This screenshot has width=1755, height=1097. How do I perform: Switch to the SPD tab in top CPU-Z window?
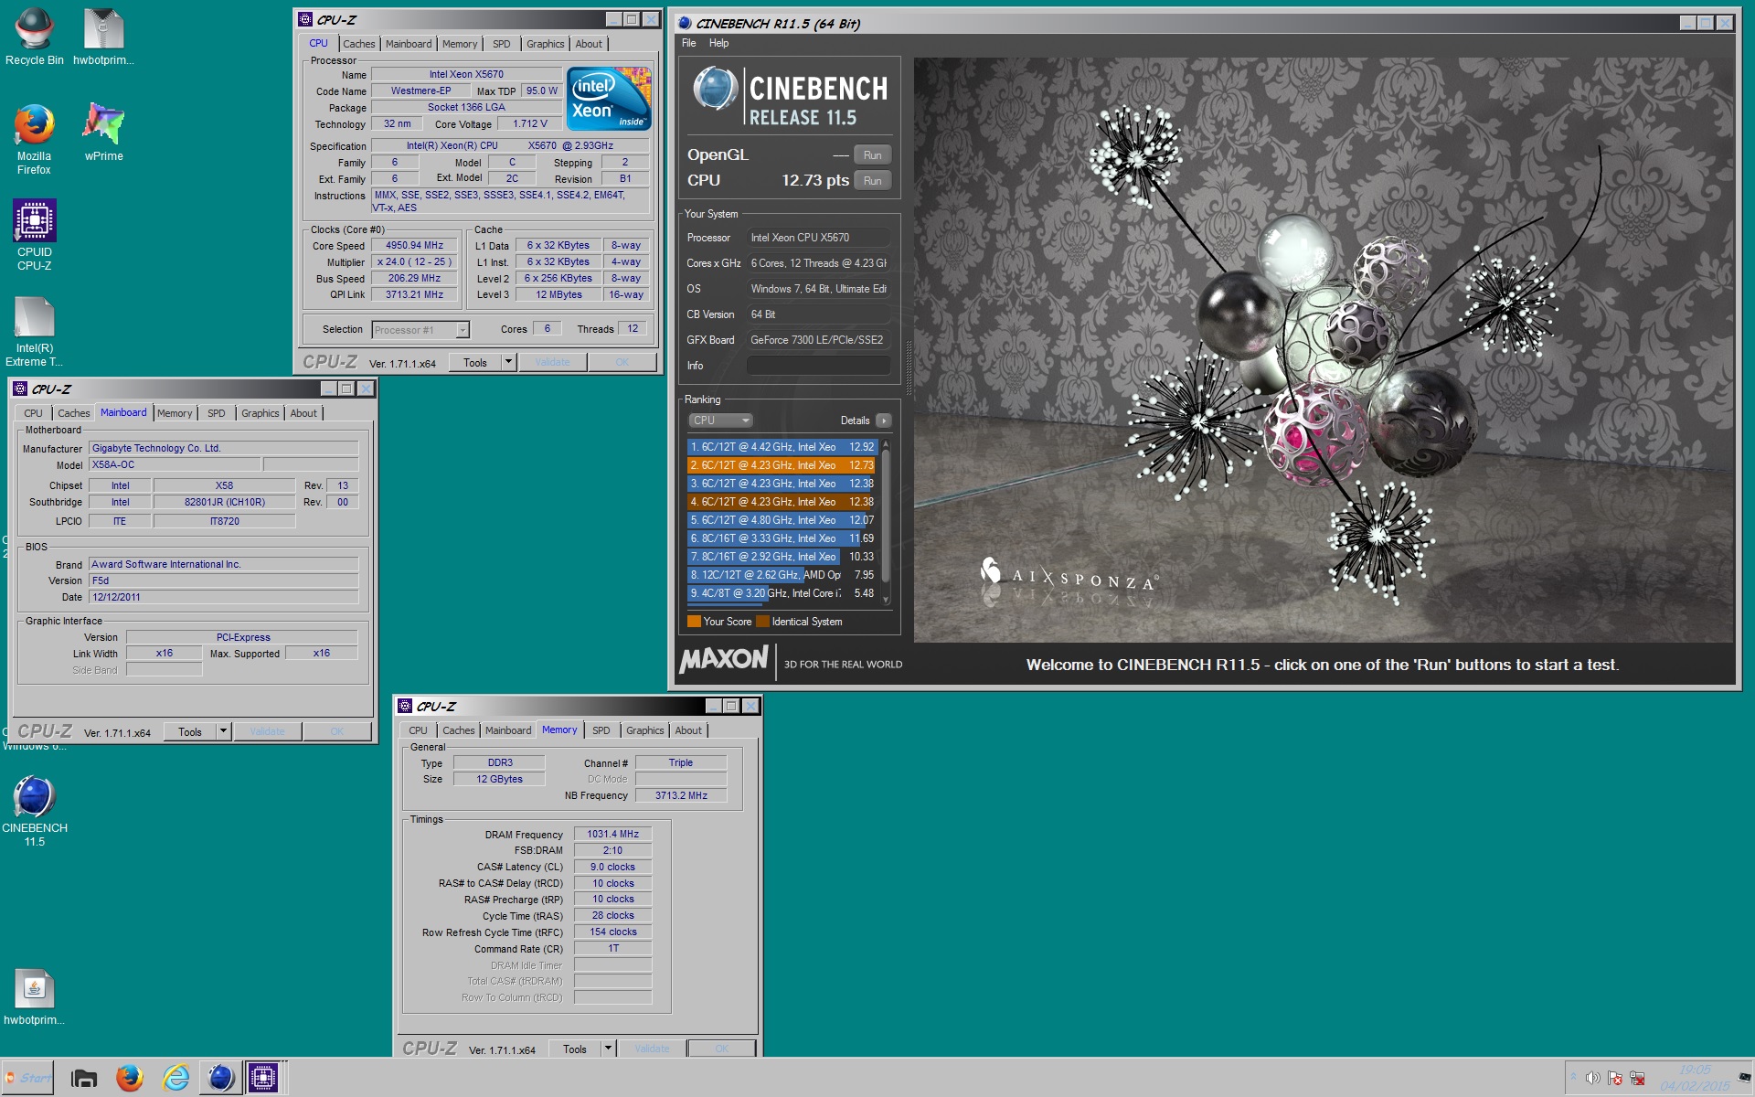tap(501, 44)
